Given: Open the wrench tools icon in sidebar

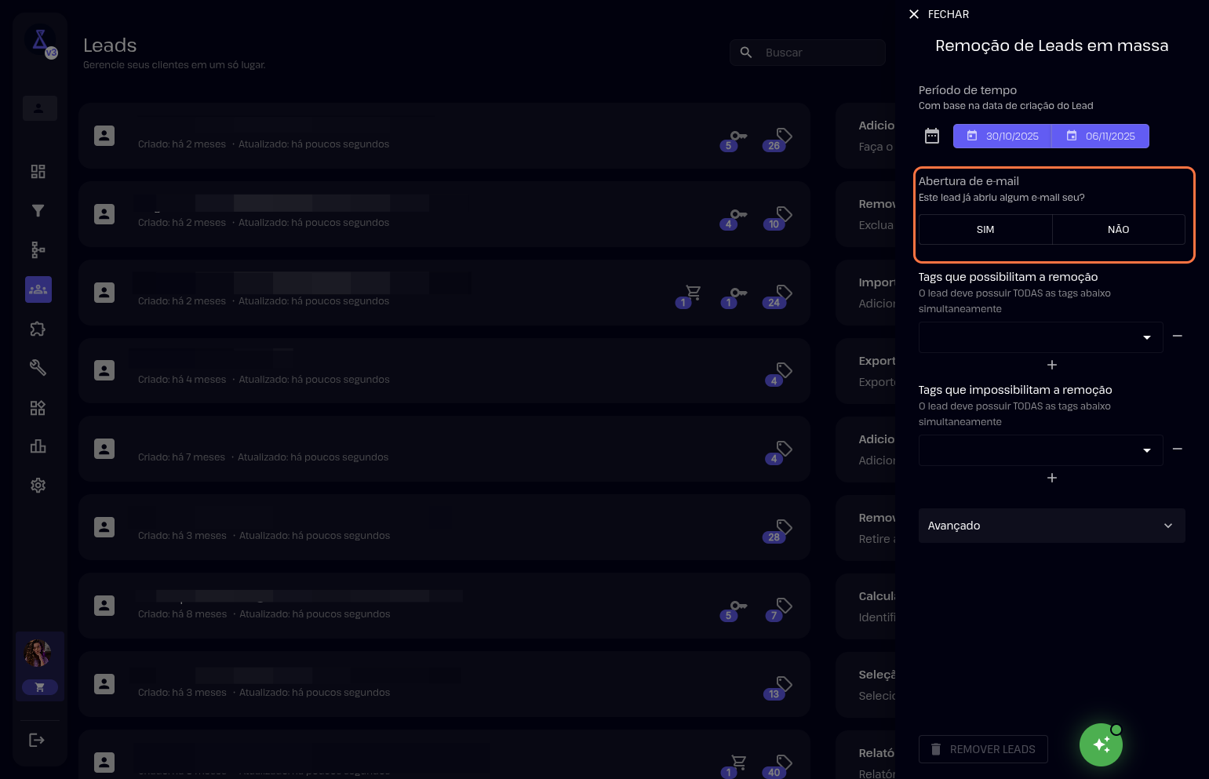Looking at the screenshot, I should tap(38, 368).
